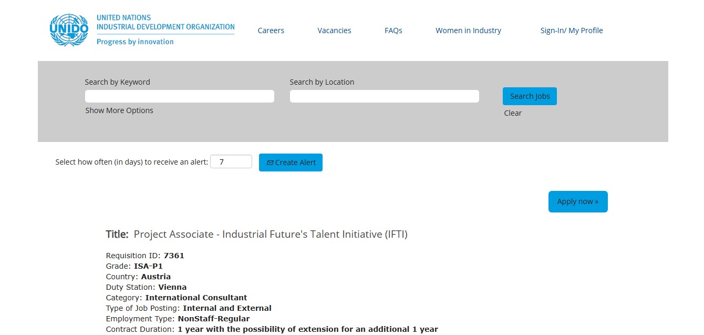
Task: Click the alert frequency label text
Action: click(x=131, y=163)
